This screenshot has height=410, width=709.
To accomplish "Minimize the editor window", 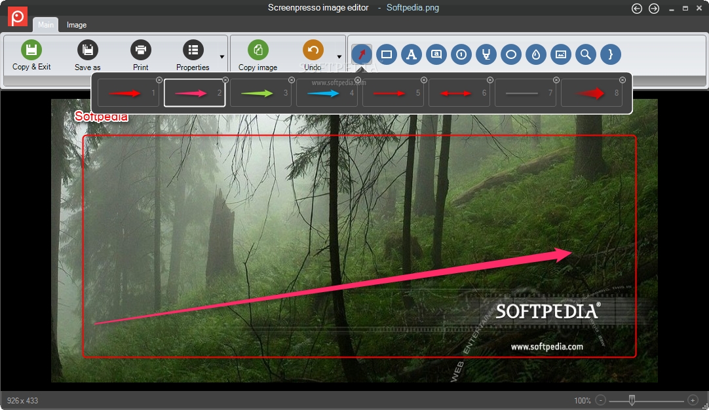I will (x=672, y=9).
